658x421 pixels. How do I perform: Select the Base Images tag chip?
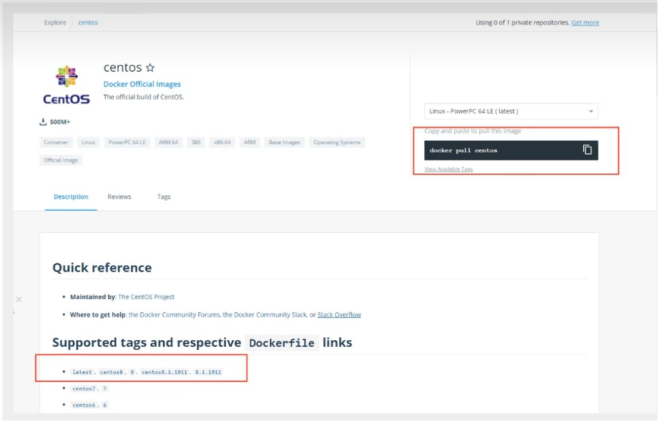click(x=285, y=142)
